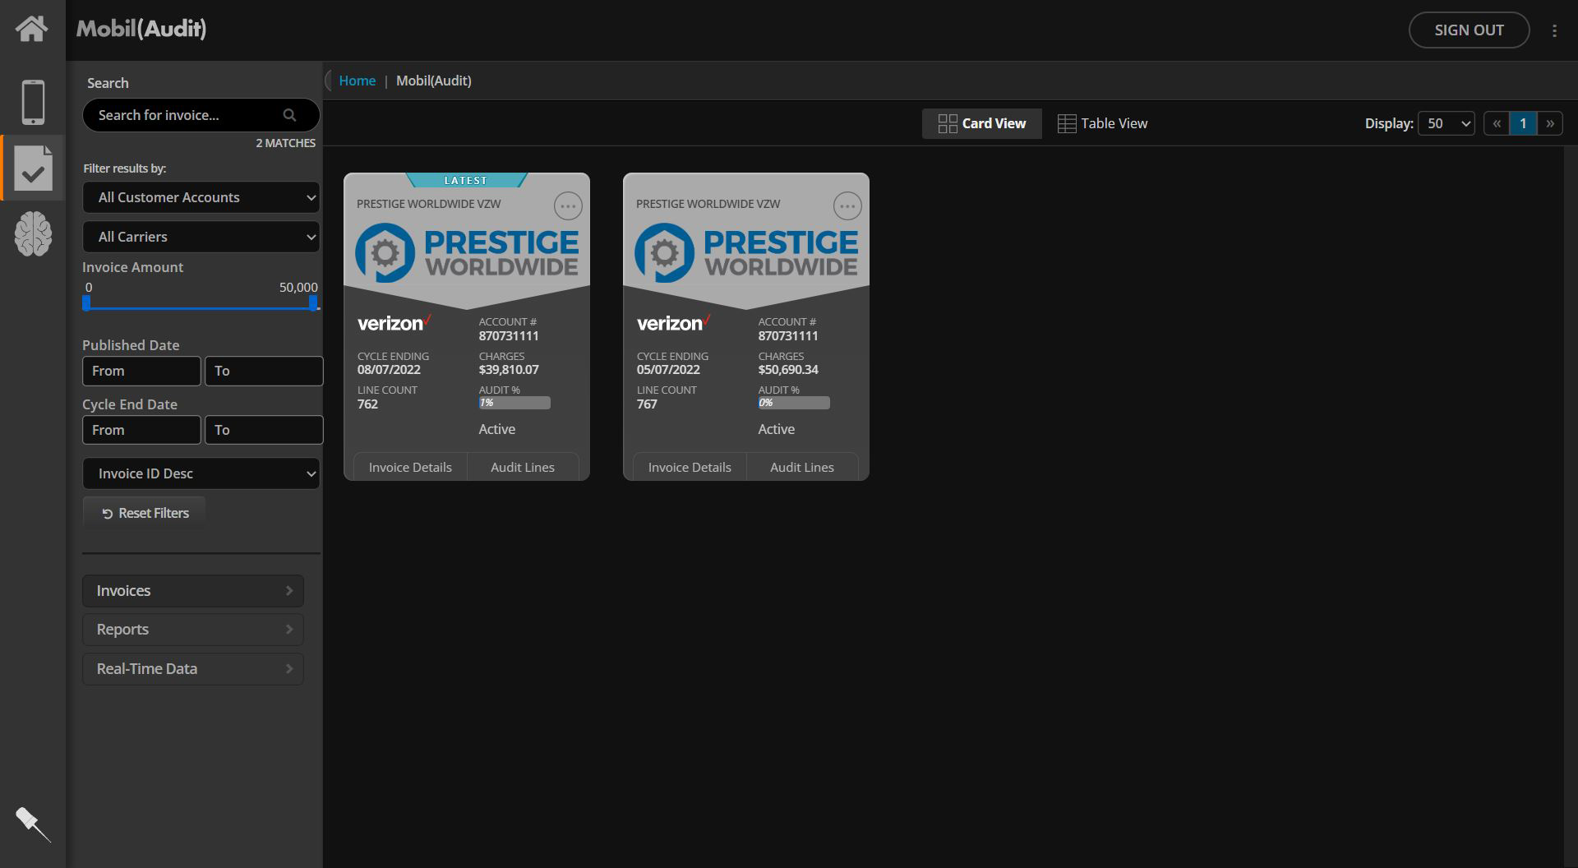The height and width of the screenshot is (868, 1578).
Task: Click account number on the latest card
Action: (509, 336)
